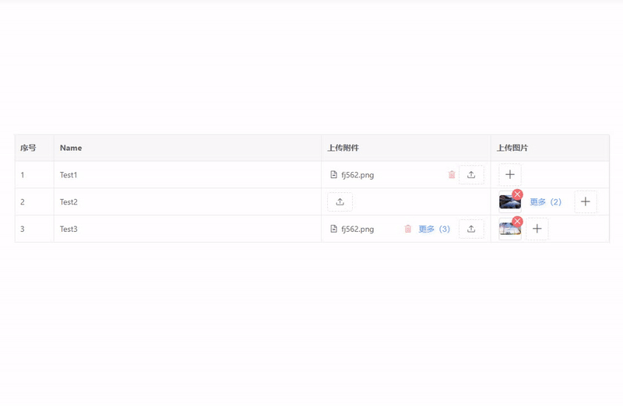Upload attachment button in Test3 row
The image size is (623, 406).
pyautogui.click(x=471, y=229)
